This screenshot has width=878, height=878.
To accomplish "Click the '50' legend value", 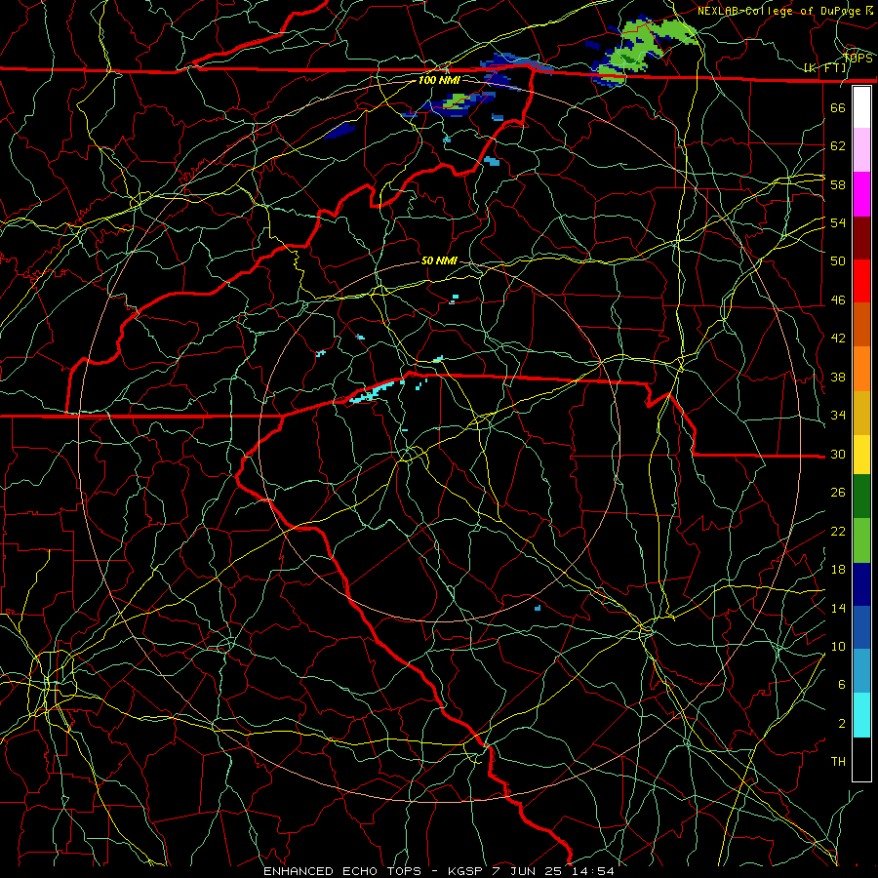I will (x=838, y=260).
